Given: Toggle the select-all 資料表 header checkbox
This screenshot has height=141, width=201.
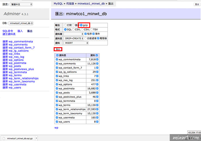Looking at the screenshot, I should [x=57, y=55].
